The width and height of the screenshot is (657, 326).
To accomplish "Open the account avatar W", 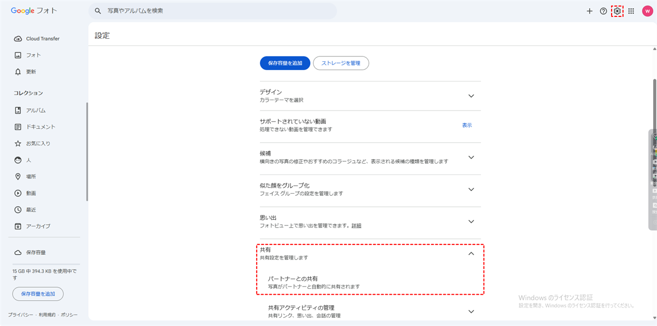I will click(x=647, y=11).
